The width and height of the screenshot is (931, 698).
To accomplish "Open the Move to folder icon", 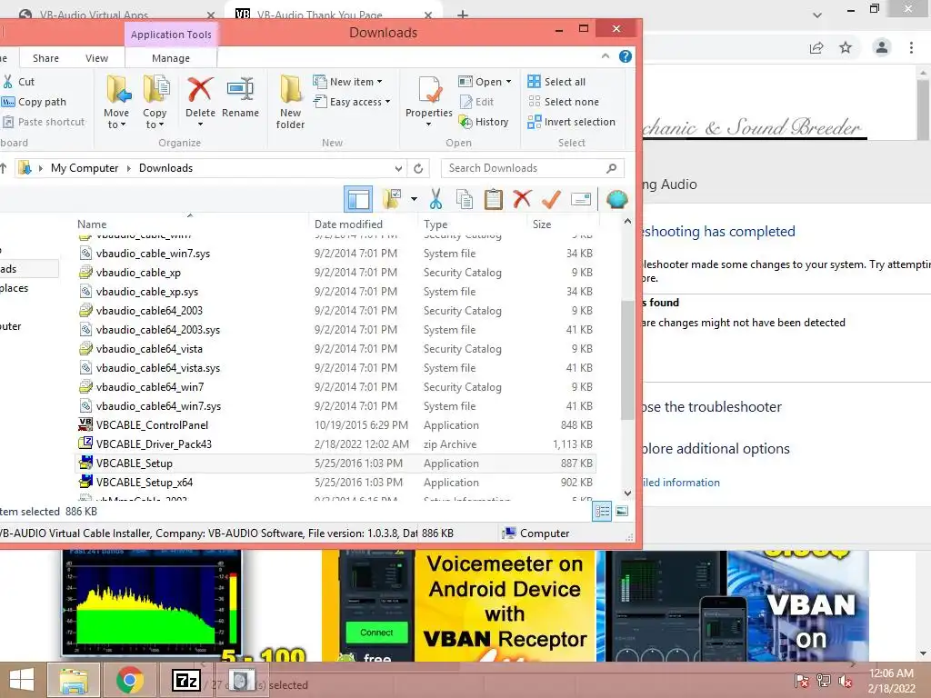I will 119,90.
